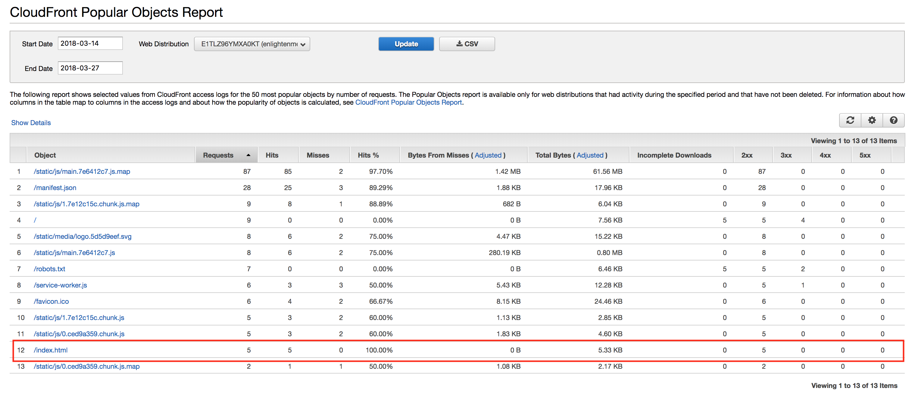
Task: Open /service-worker.js object link
Action: (x=60, y=285)
